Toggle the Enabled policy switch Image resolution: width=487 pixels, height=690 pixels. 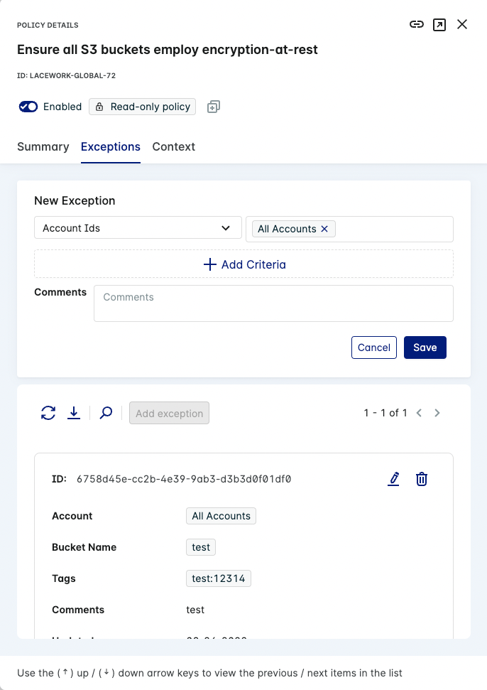(28, 107)
